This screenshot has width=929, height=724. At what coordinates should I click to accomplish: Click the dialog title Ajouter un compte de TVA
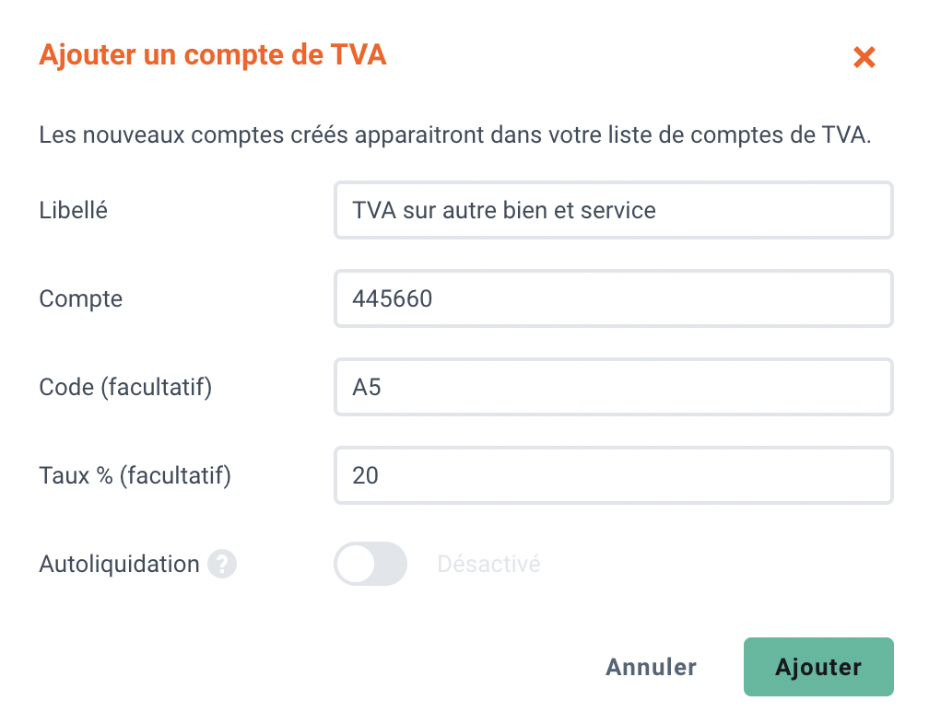tap(213, 55)
